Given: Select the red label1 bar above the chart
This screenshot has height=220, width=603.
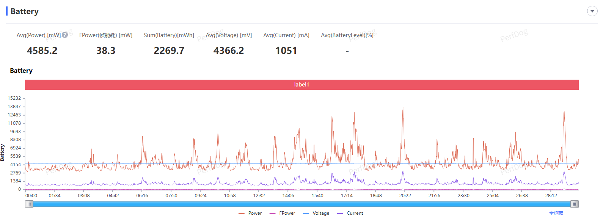Looking at the screenshot, I should (x=301, y=85).
